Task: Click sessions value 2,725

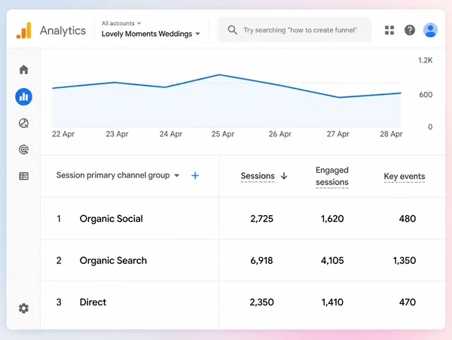Action: coord(261,219)
